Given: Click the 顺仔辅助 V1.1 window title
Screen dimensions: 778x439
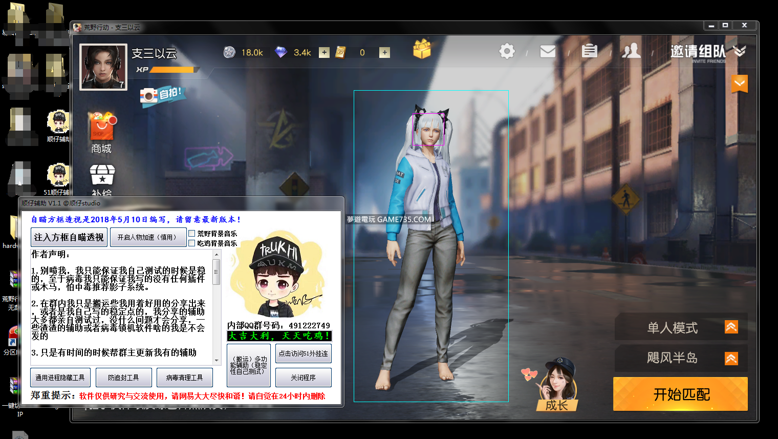Looking at the screenshot, I should click(x=61, y=203).
